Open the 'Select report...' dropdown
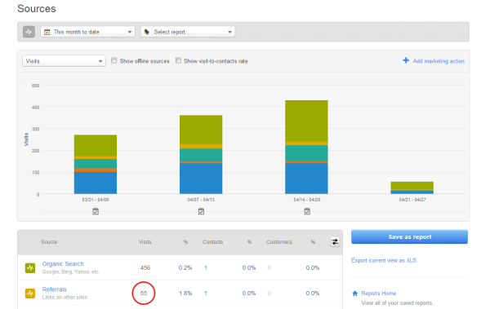490x309 pixels. (188, 32)
